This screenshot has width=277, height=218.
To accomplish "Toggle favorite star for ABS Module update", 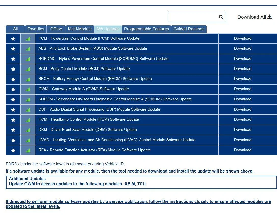I will click(x=13, y=49).
